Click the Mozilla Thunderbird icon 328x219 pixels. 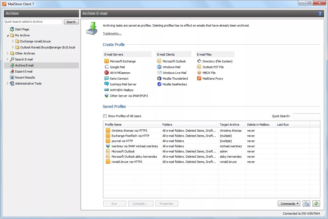point(159,79)
